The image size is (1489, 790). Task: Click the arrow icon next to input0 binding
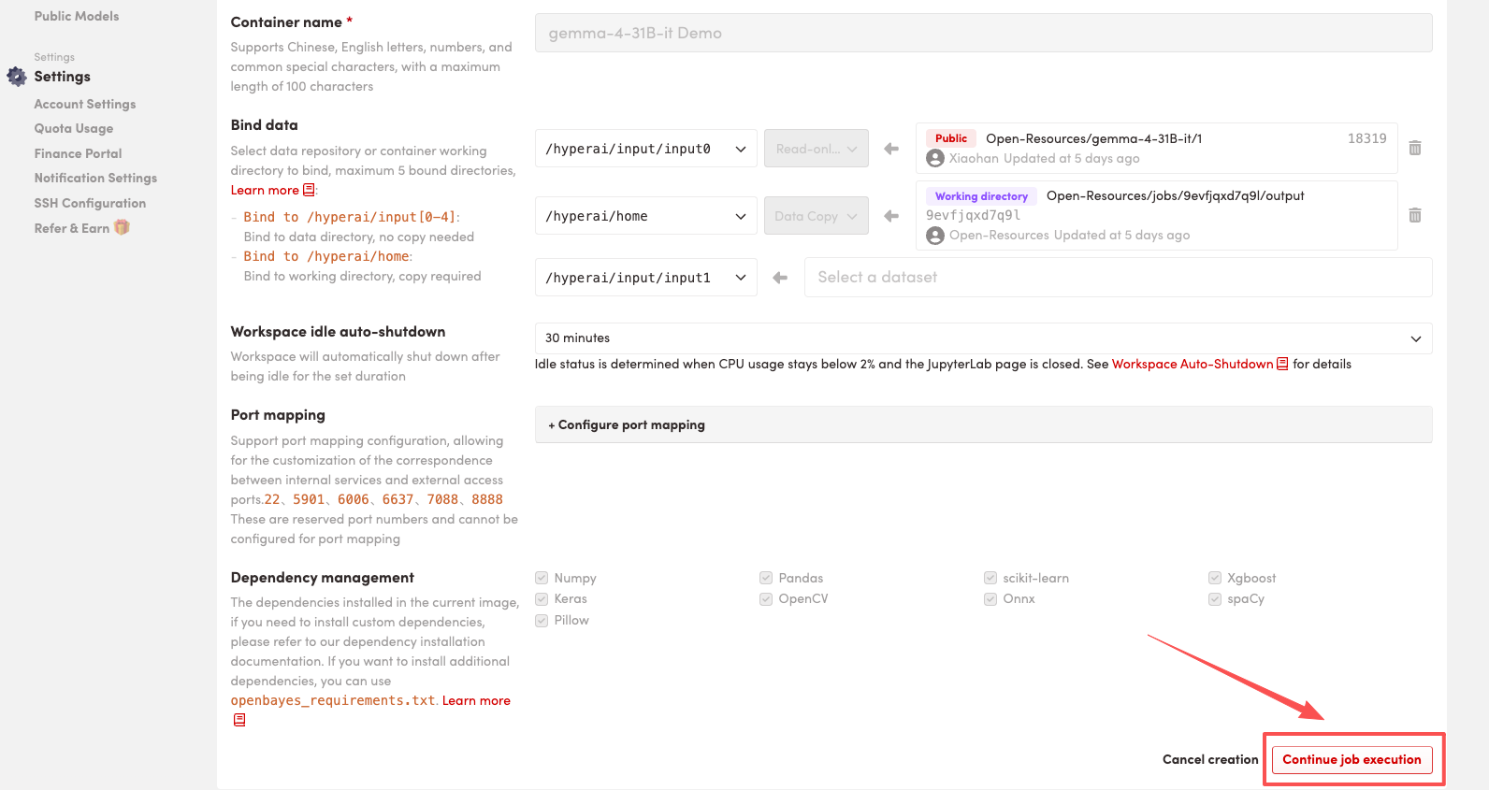click(891, 149)
